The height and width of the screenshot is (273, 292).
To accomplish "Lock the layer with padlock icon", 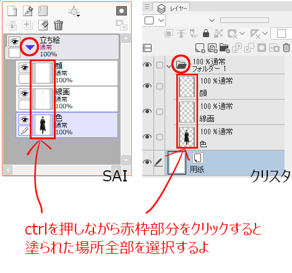I will coord(206,33).
